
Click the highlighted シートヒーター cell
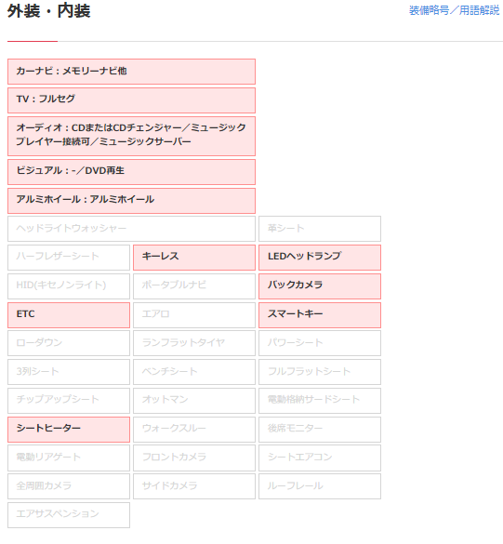click(x=69, y=430)
